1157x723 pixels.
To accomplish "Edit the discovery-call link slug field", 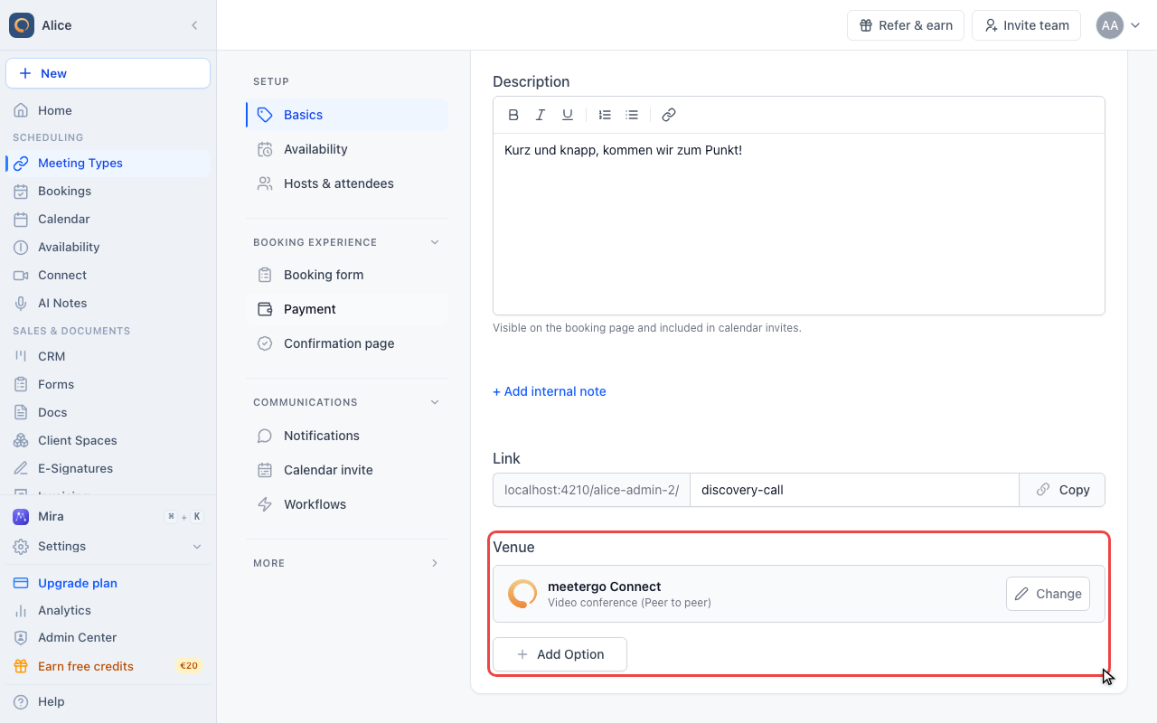I will pos(854,490).
